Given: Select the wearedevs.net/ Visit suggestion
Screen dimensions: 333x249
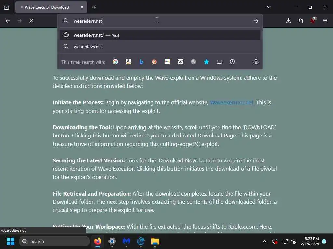Looking at the screenshot, I should 160,35.
